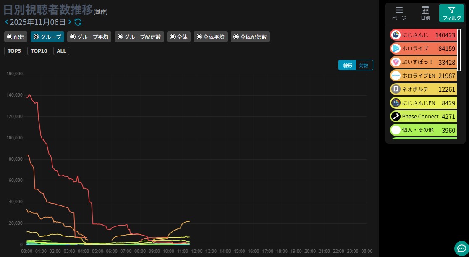Viewport: 469px width, 257px height.
Task: Click the ホロライブEN group logo icon
Action: click(x=396, y=76)
